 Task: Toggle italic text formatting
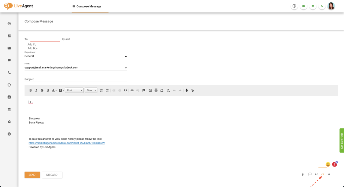(36, 90)
